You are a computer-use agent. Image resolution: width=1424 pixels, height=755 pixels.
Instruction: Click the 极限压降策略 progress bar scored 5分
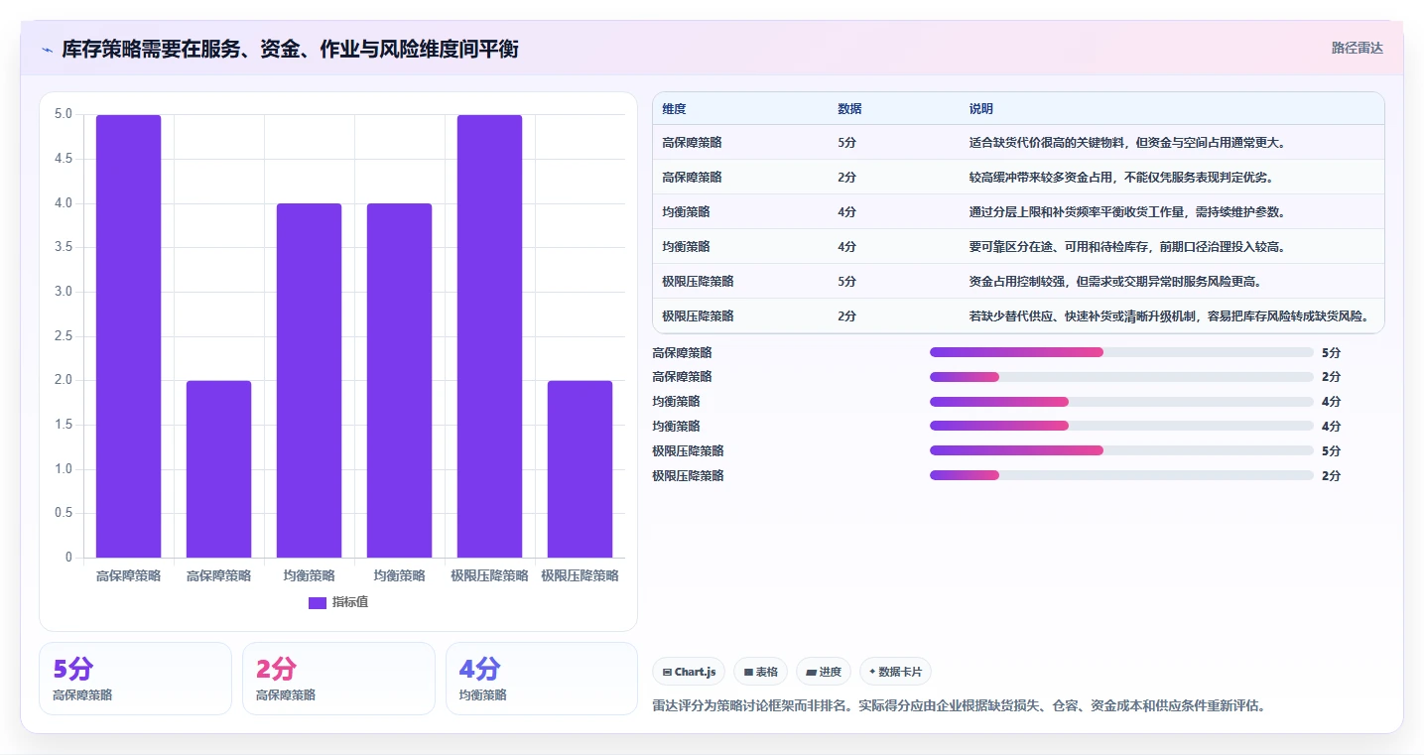click(1121, 450)
